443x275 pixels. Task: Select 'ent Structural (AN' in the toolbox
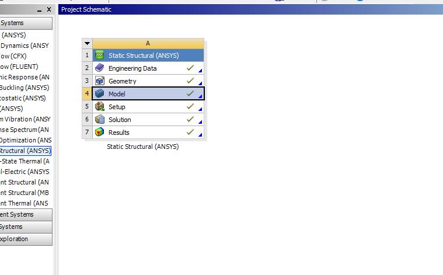pos(25,182)
